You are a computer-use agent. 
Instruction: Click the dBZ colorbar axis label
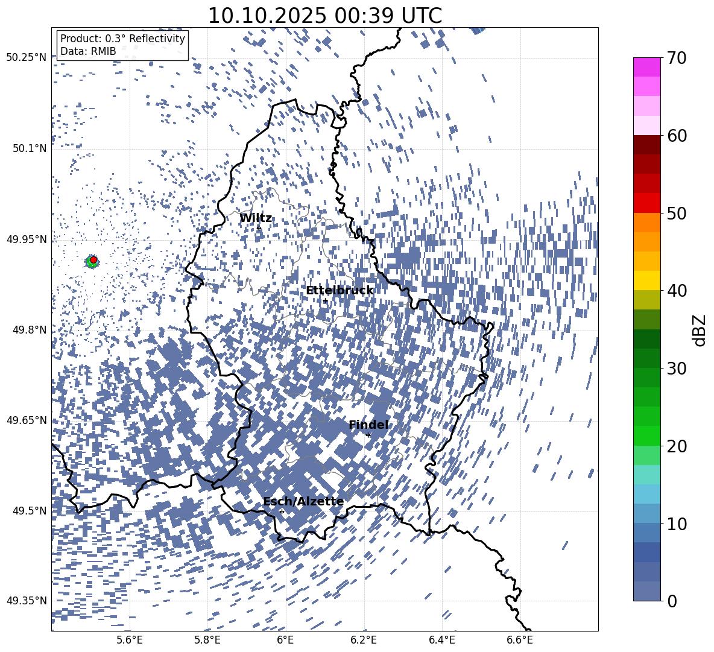700,330
